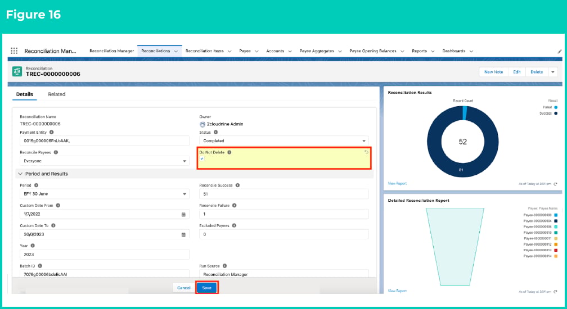Switch to the Related tab
The height and width of the screenshot is (309, 567).
(57, 94)
